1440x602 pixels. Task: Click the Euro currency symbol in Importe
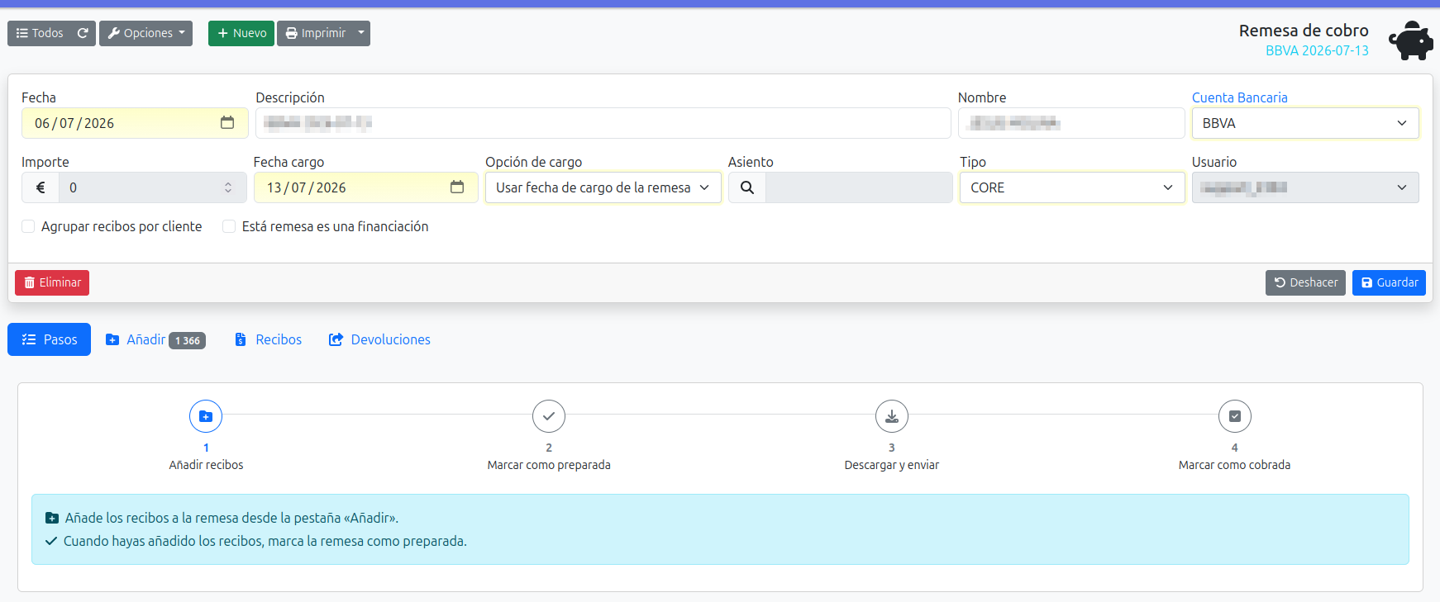pyautogui.click(x=41, y=187)
